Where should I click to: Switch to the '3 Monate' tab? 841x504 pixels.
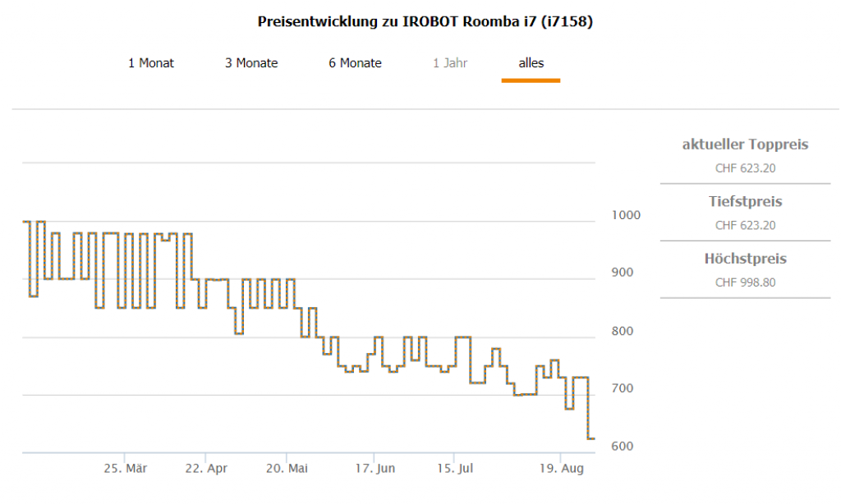point(251,63)
